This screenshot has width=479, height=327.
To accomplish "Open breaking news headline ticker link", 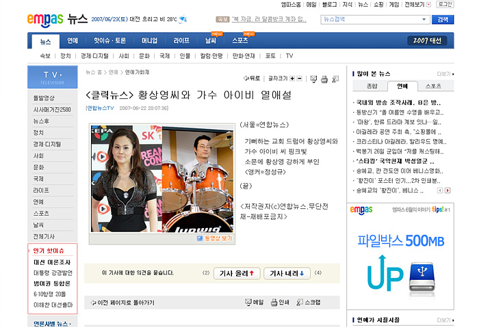I will (269, 19).
